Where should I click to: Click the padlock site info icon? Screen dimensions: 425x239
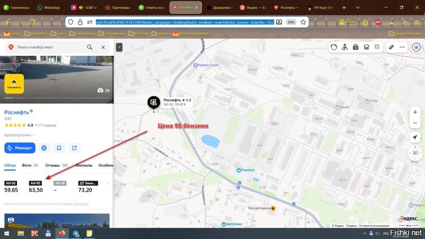click(x=80, y=22)
